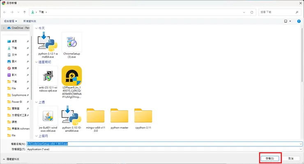
Task: Collapse folders with 隱藏資料夾
Action: [11, 159]
